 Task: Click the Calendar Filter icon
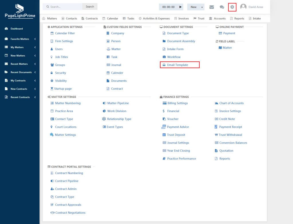click(x=52, y=33)
